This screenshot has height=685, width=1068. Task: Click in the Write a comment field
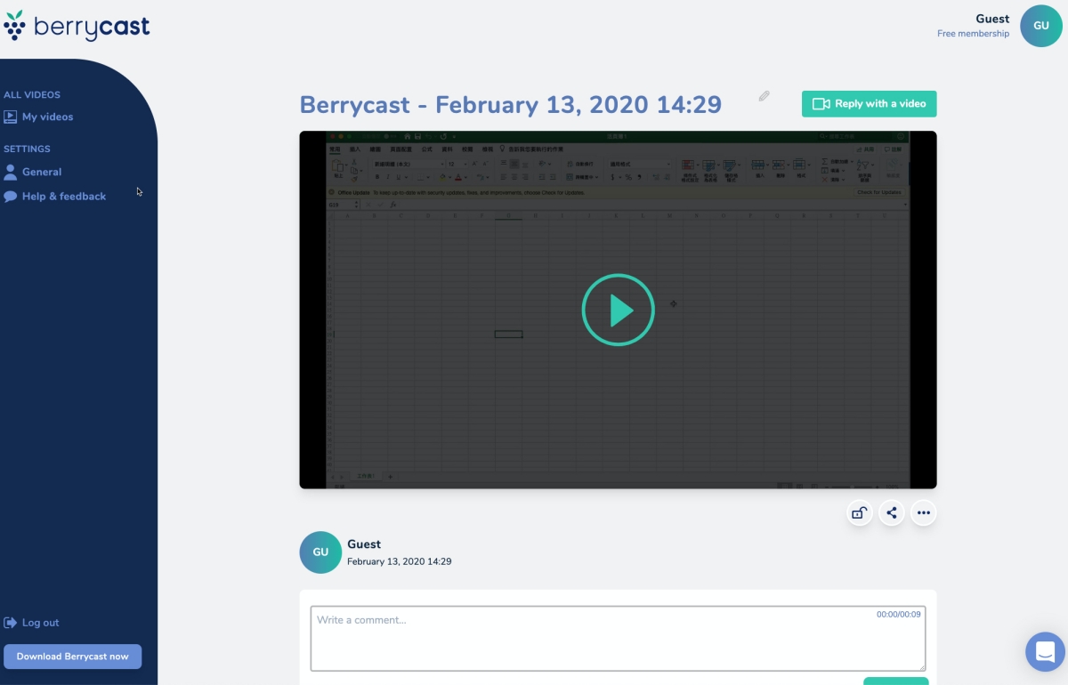click(618, 639)
